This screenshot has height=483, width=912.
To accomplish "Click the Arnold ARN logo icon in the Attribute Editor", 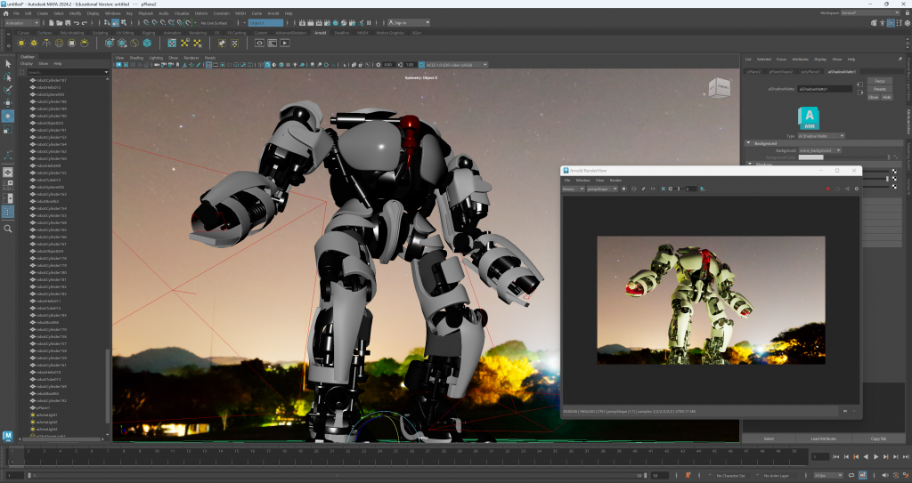I will point(809,117).
